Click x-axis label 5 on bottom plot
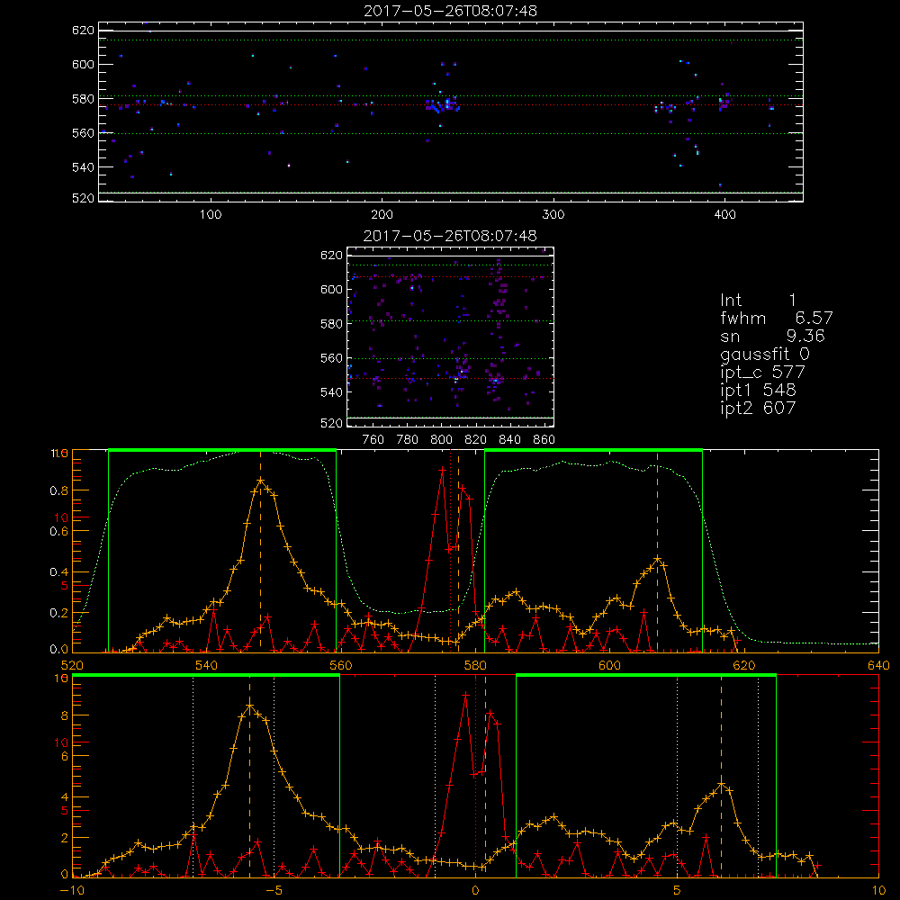Viewport: 900px width, 900px height. click(x=678, y=891)
